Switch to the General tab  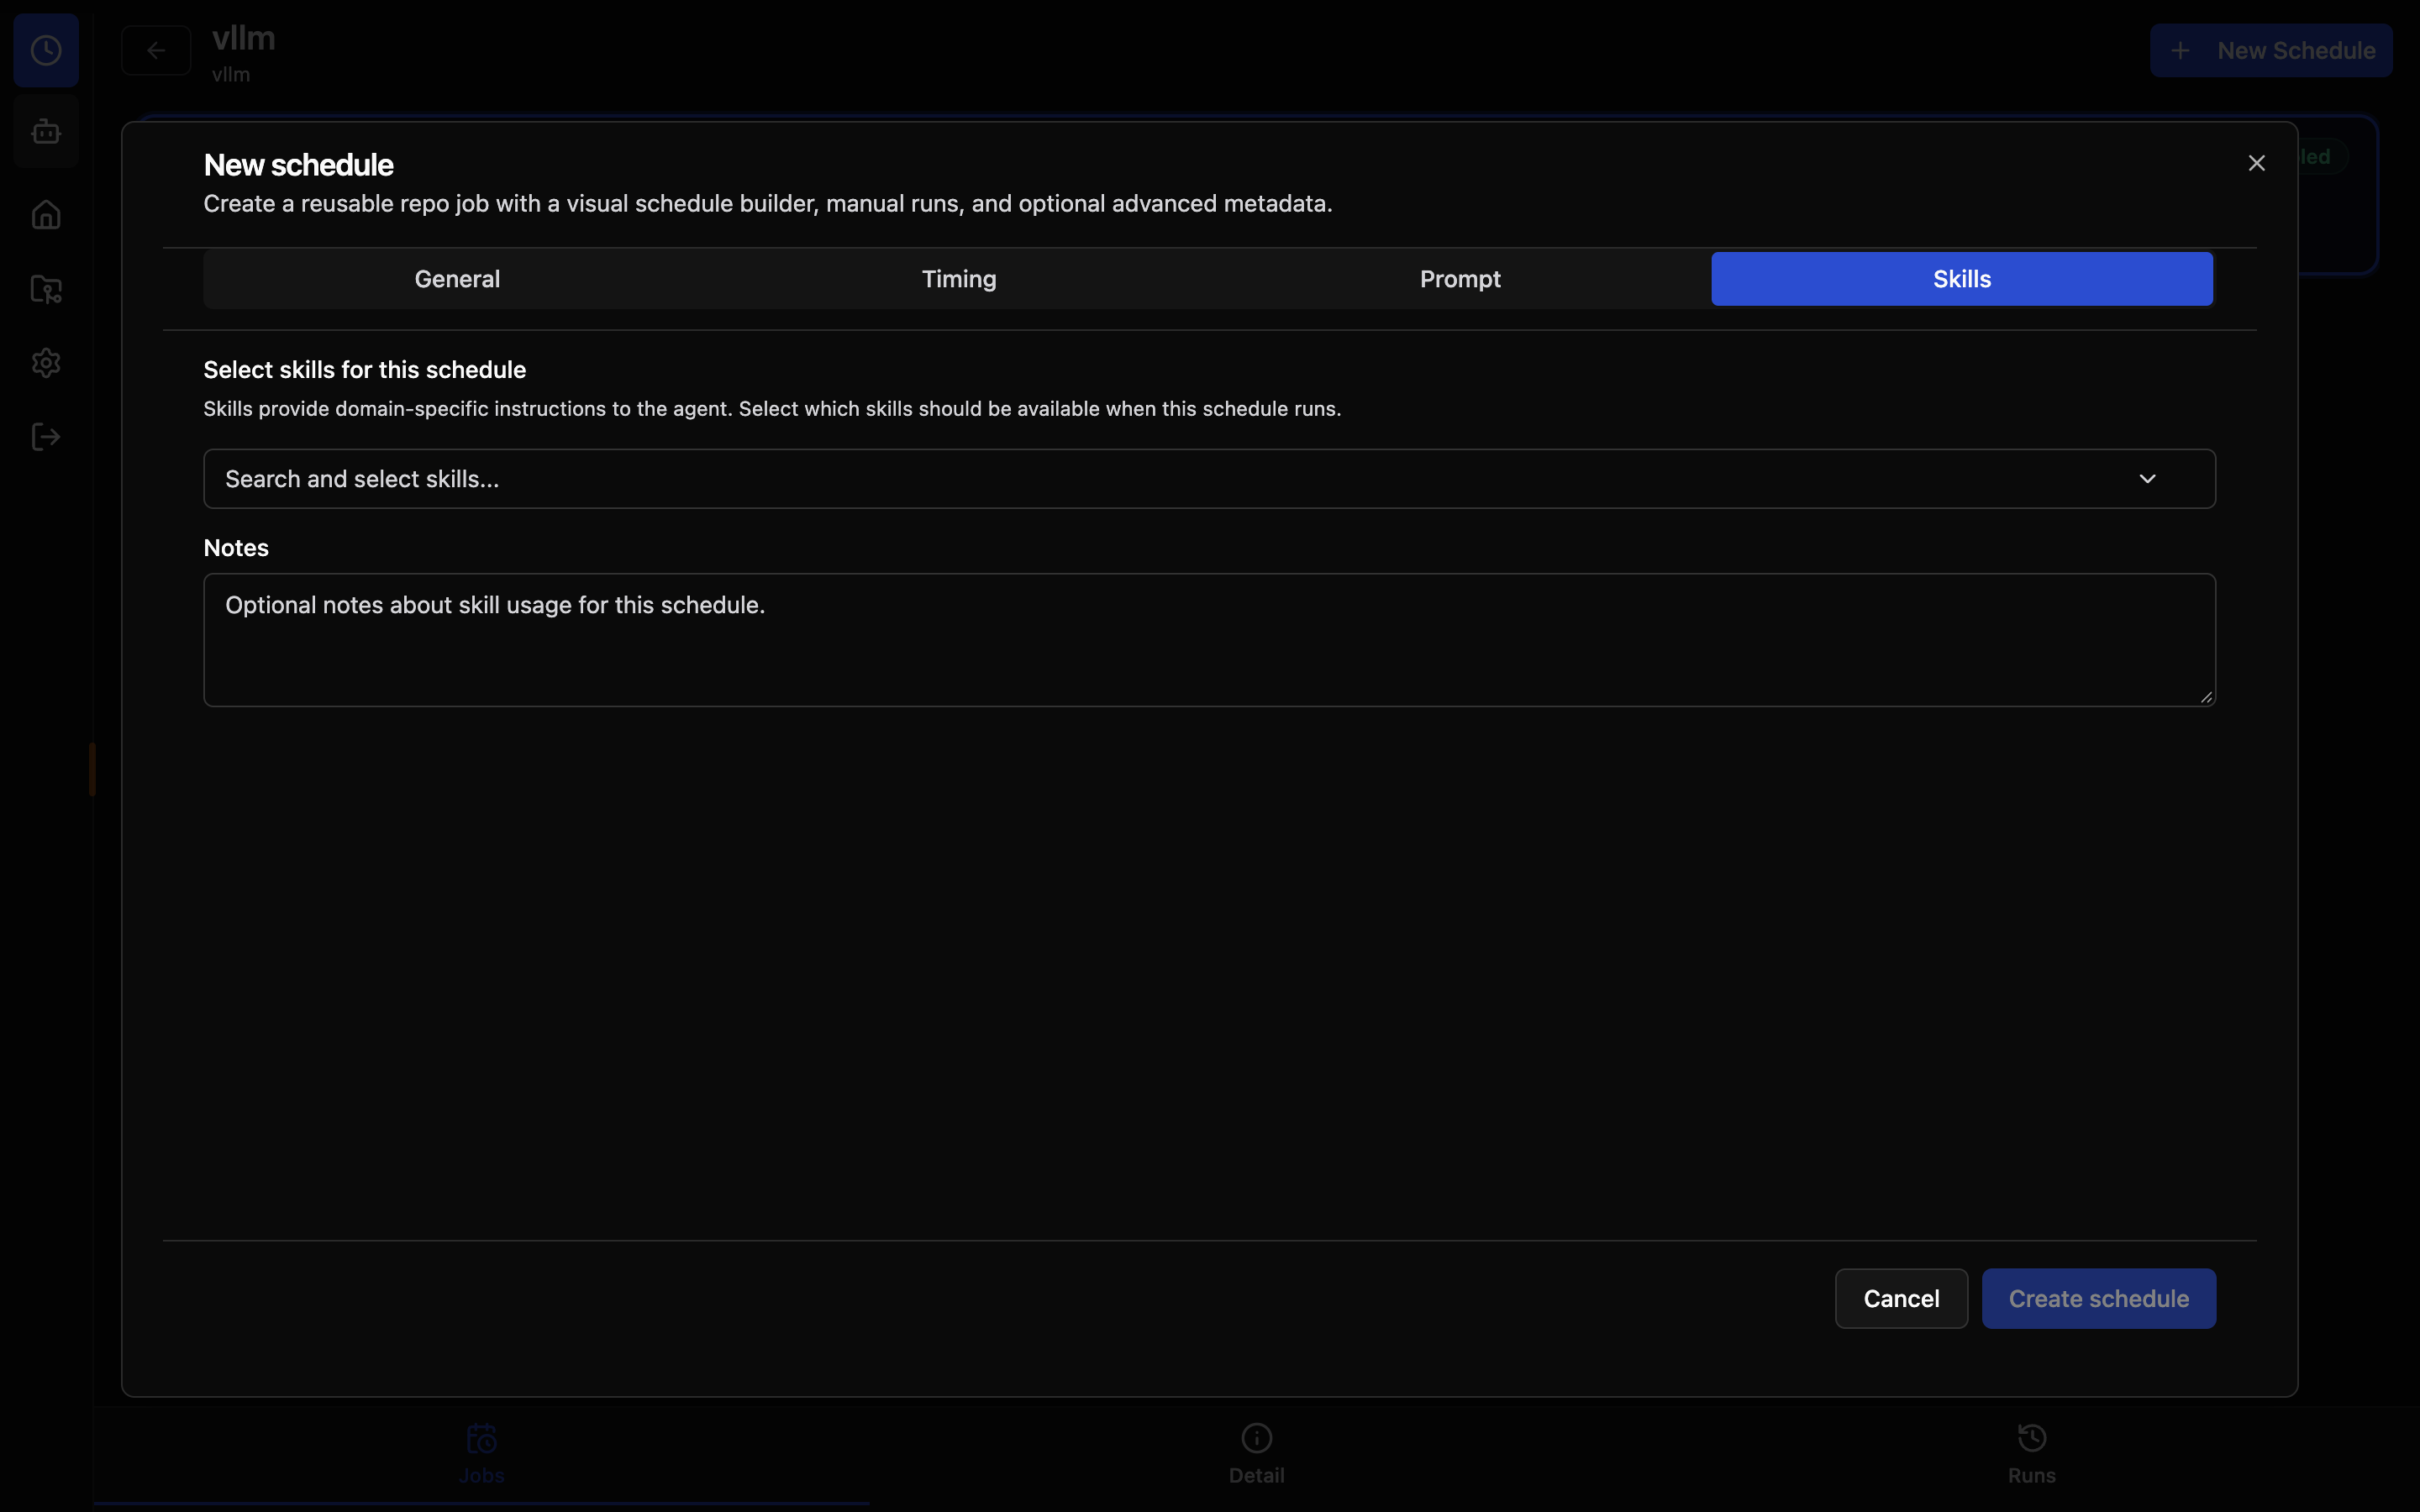coord(457,279)
